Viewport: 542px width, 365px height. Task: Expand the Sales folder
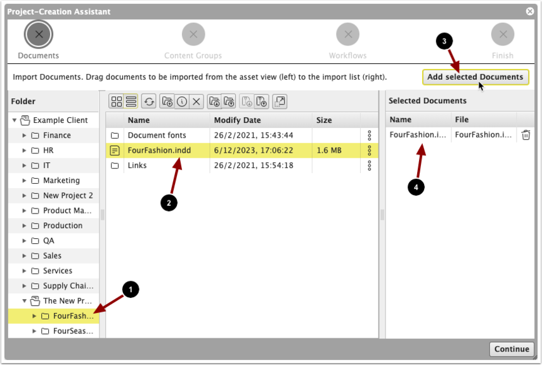(24, 256)
